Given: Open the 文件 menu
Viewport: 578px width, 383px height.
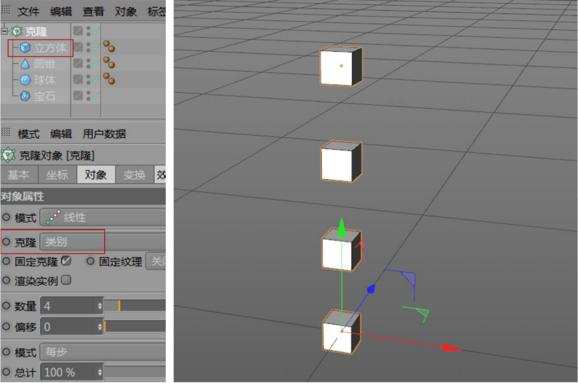Looking at the screenshot, I should pos(28,11).
